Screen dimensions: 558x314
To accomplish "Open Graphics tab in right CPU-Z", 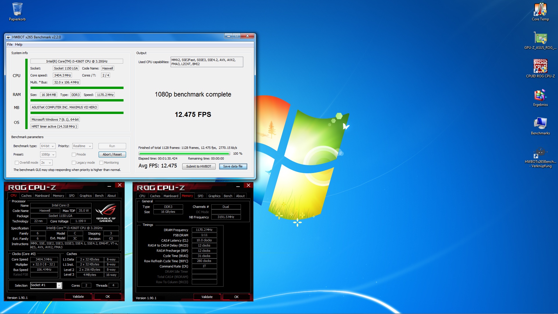I will [214, 196].
